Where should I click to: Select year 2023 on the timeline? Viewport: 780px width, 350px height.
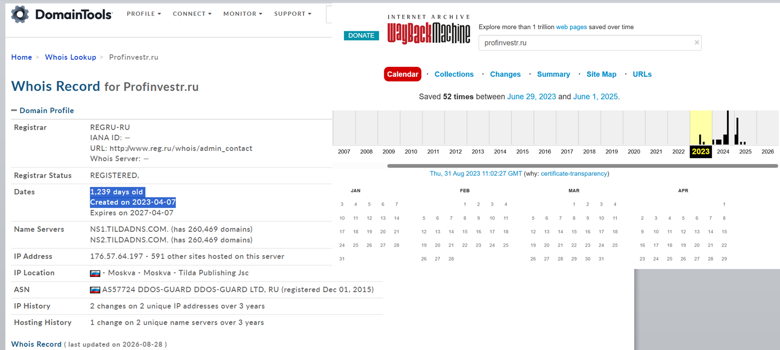point(700,152)
